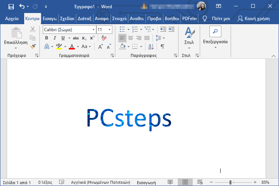
Task: Click the Text Effects icon
Action: 47,46
